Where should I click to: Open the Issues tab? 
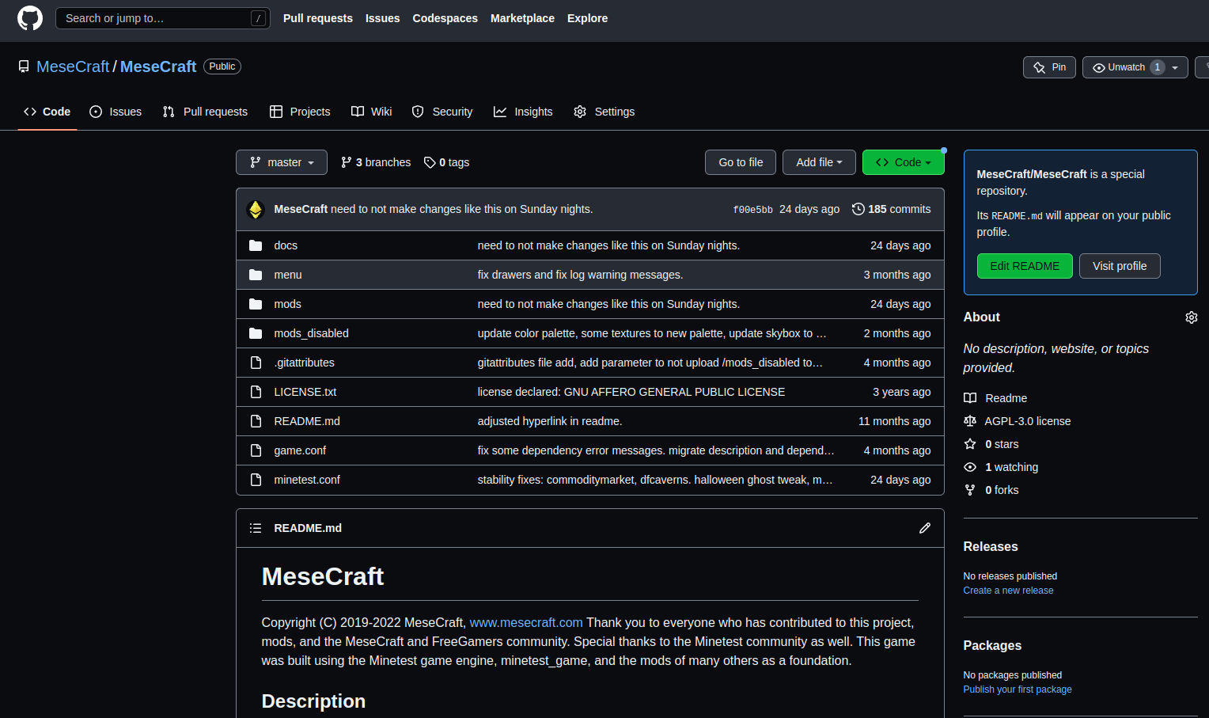(x=116, y=112)
